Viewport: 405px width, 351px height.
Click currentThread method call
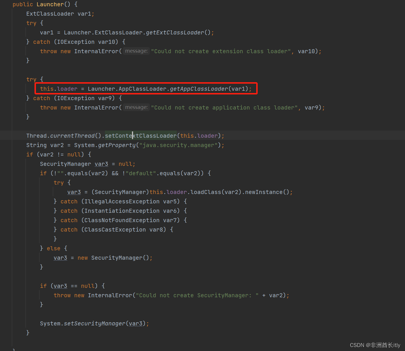click(72, 136)
